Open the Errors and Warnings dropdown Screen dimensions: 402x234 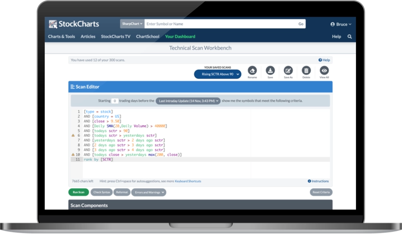[148, 192]
